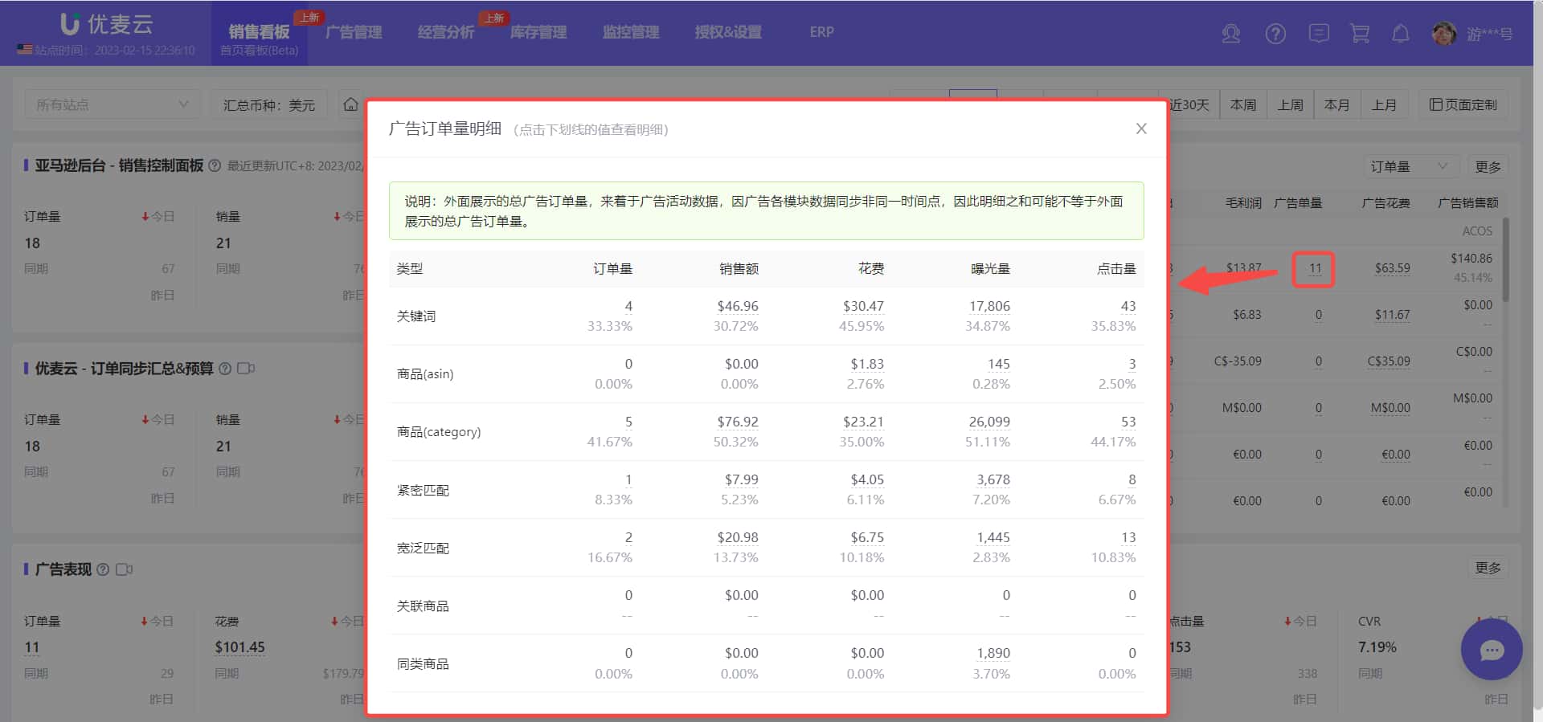Screen dimensions: 1543x722
Task: Click 关键词 impressions 17,806
Action: pos(989,306)
